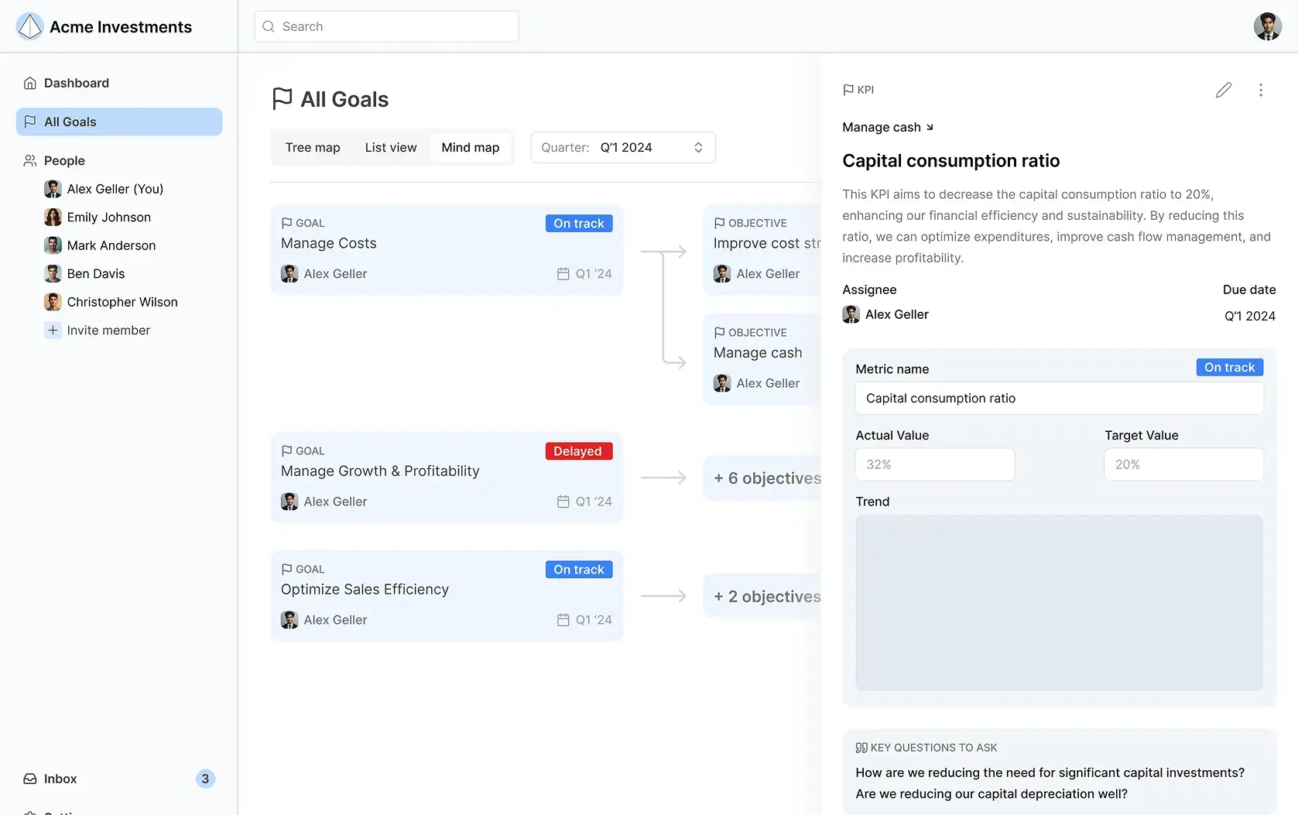Viewport: 1298px width, 815px height.
Task: Expand the + 2 objectives node
Action: [766, 597]
